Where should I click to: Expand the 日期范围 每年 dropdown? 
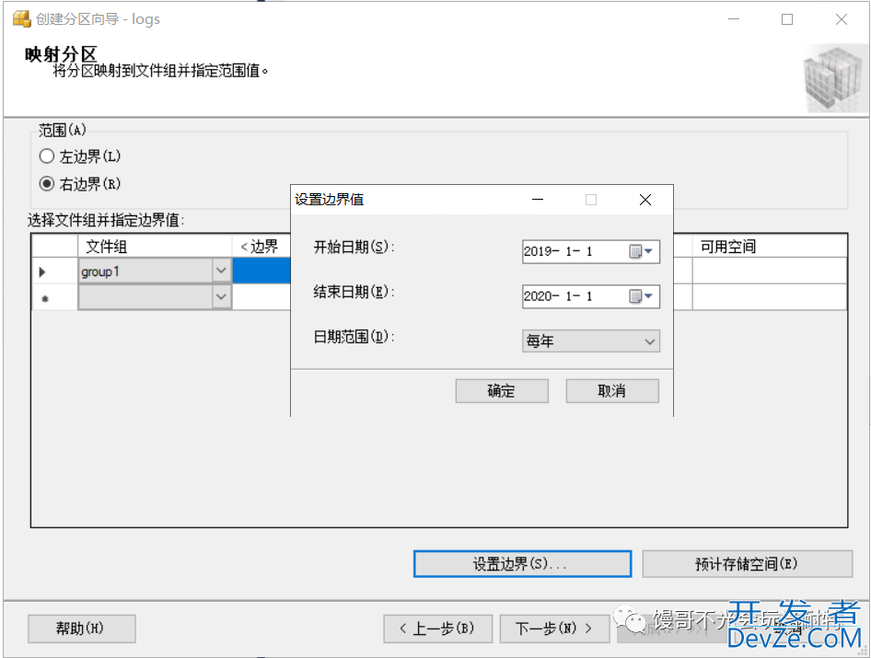click(591, 341)
